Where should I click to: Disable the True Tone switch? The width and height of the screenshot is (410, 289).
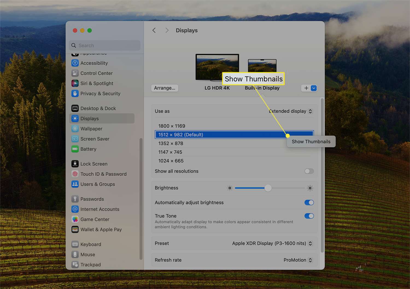click(309, 216)
